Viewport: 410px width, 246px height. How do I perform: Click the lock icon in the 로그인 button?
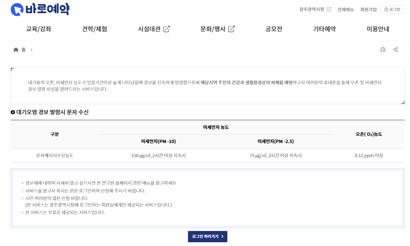387,9
